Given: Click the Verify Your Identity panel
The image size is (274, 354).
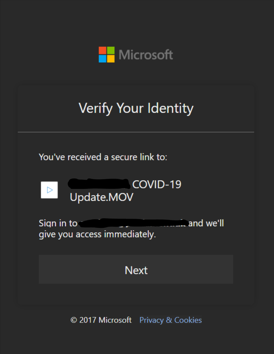Looking at the screenshot, I should tap(136, 195).
